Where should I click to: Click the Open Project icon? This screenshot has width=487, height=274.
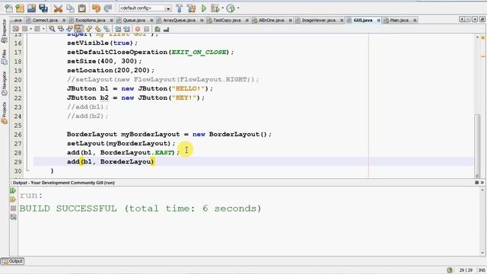(31, 8)
